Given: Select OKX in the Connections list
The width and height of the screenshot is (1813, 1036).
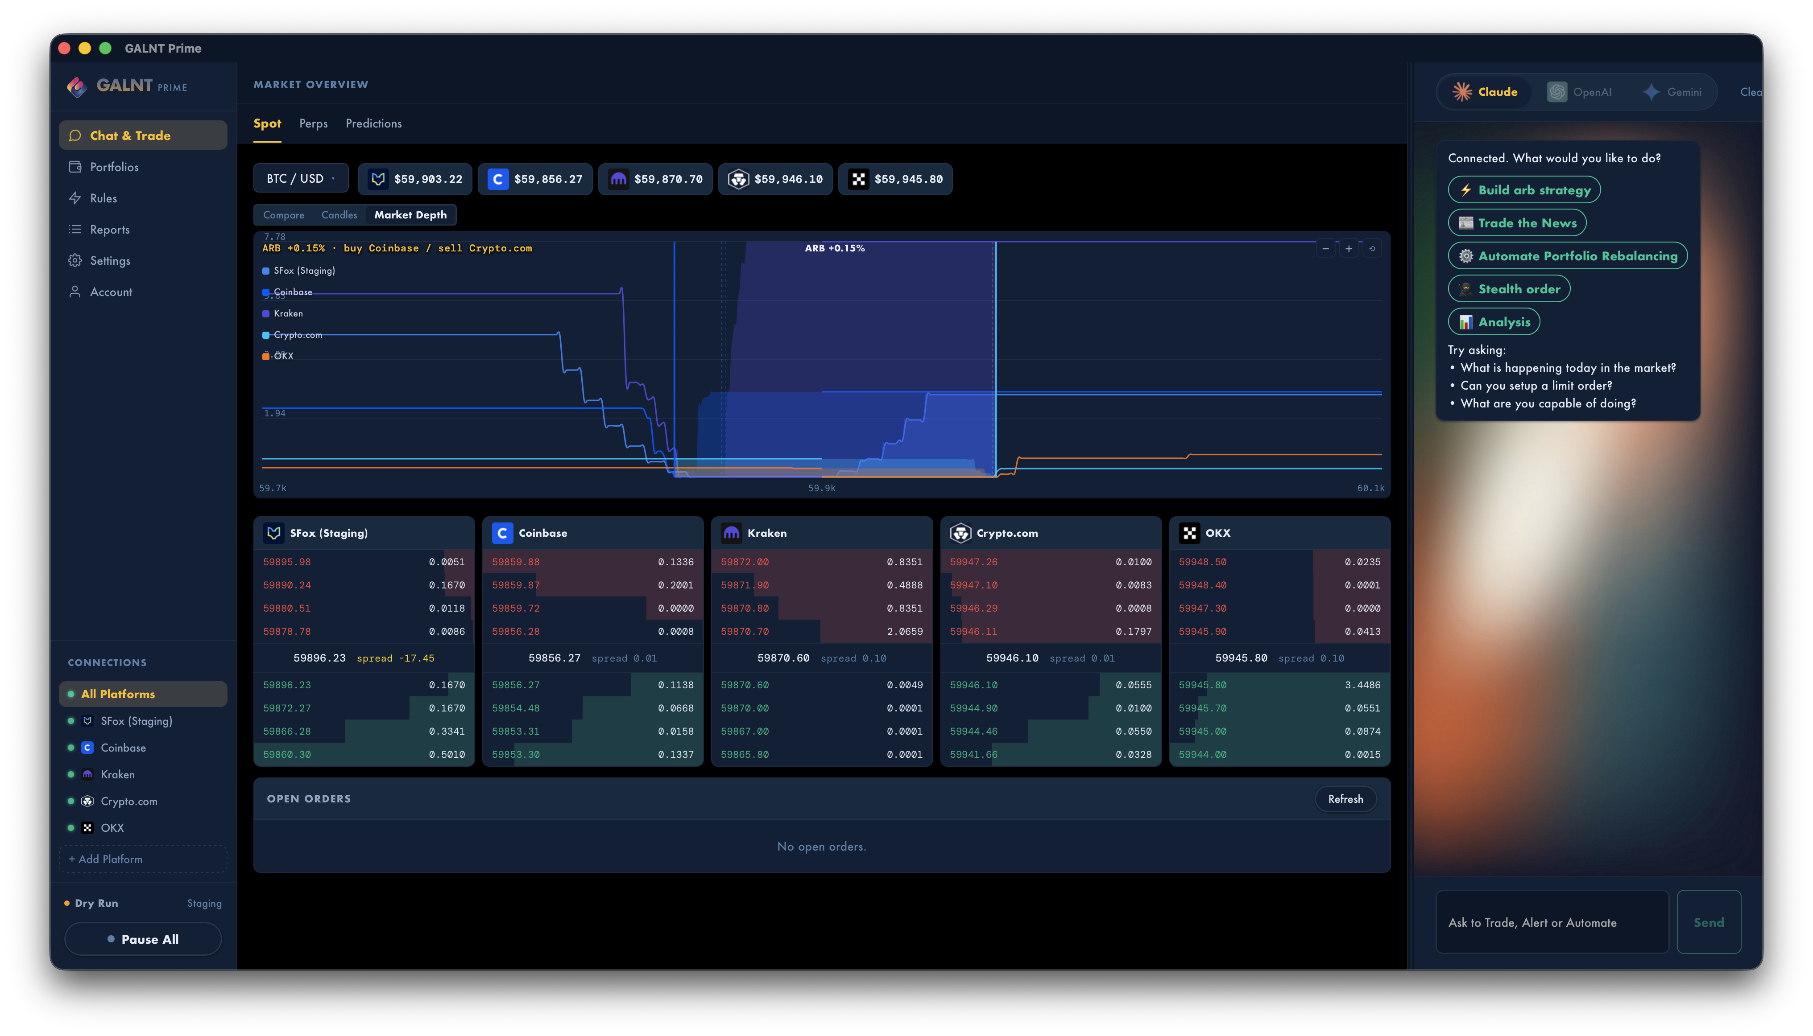Looking at the screenshot, I should click(x=143, y=827).
